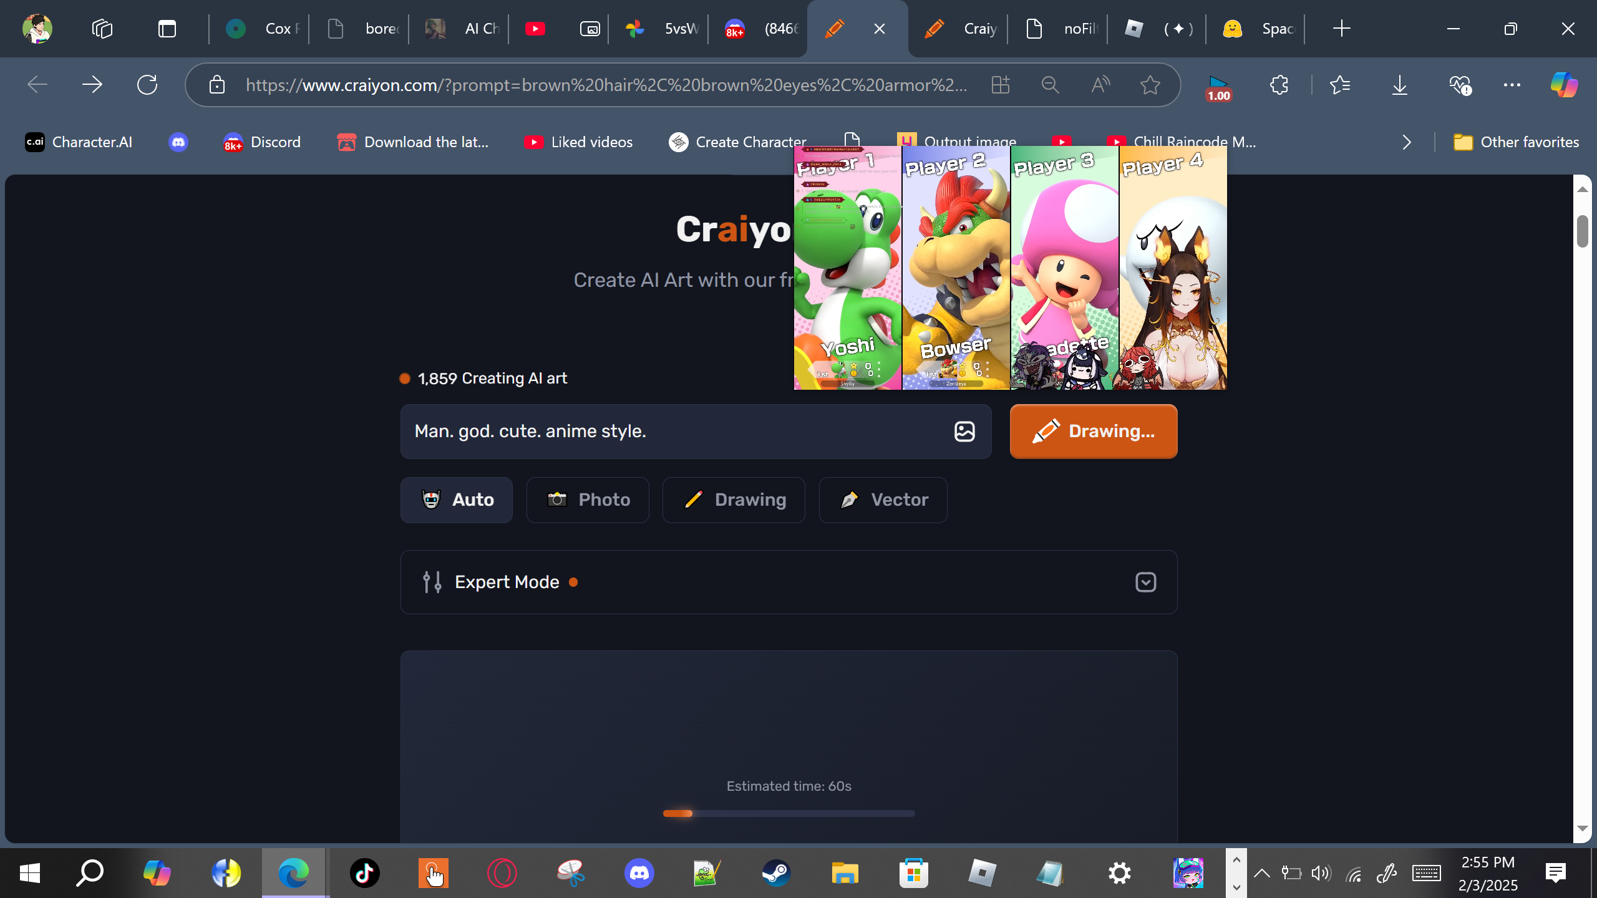1597x898 pixels.
Task: Add this page to favorites with the star
Action: tap(1150, 85)
